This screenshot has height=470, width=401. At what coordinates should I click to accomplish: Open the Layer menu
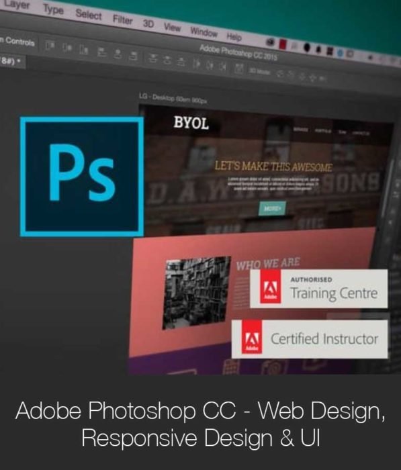pyautogui.click(x=17, y=5)
